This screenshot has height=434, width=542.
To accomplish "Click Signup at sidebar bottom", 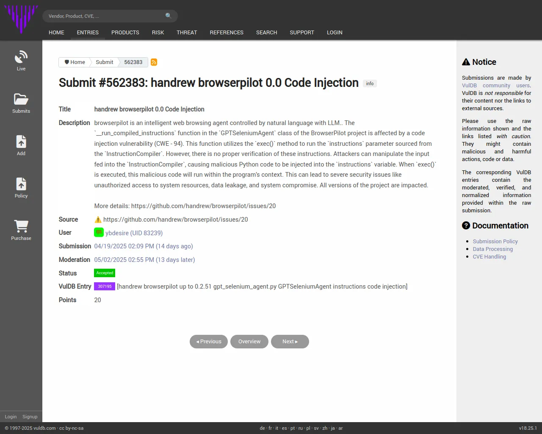I will (x=30, y=417).
